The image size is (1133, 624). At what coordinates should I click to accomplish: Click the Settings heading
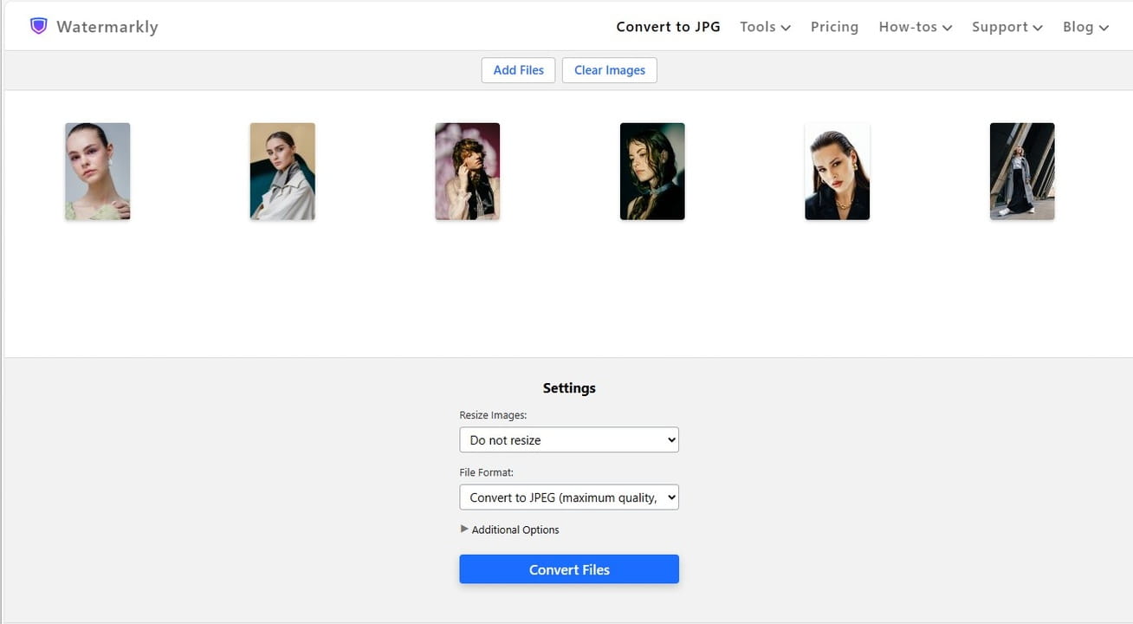(x=569, y=388)
